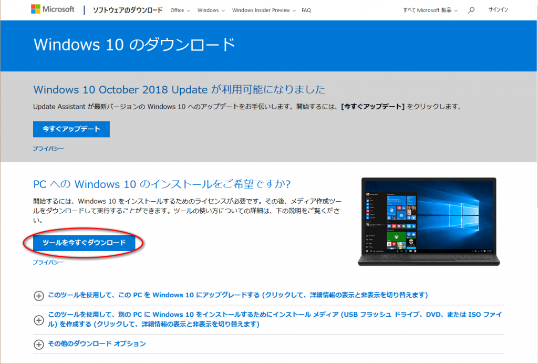Open プライバシー link below 今すぐアップデート
The width and height of the screenshot is (538, 364).
click(x=48, y=149)
